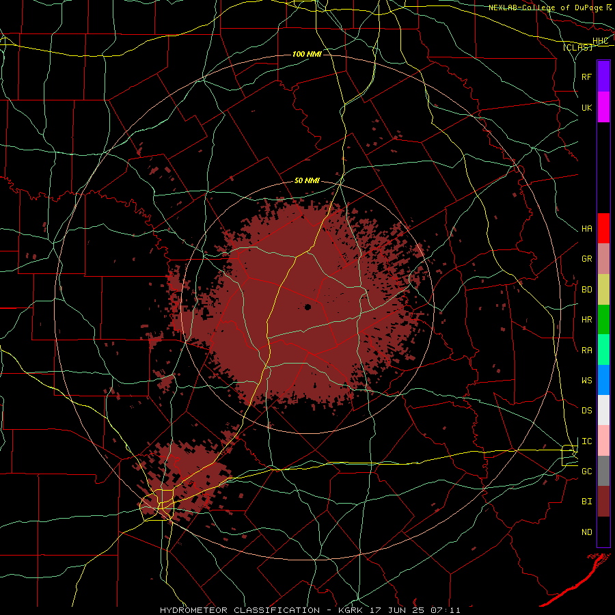Click the DS white legend swatch
The width and height of the screenshot is (615, 615).
[603, 410]
